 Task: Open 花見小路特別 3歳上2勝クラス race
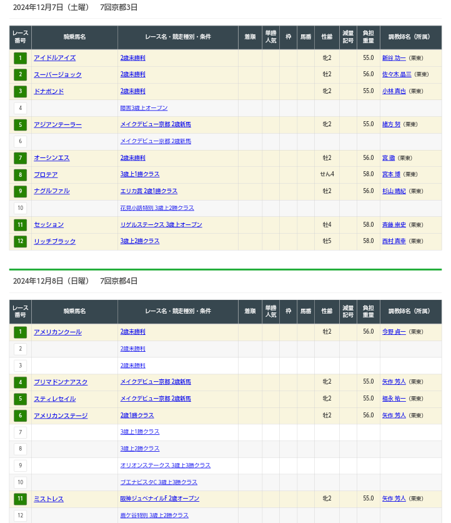point(157,208)
